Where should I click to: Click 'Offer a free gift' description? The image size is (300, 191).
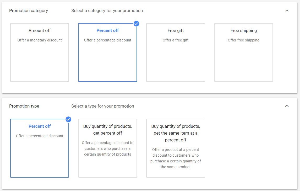tap(176, 40)
